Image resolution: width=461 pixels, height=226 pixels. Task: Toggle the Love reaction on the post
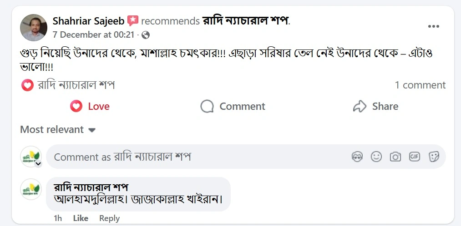point(90,107)
